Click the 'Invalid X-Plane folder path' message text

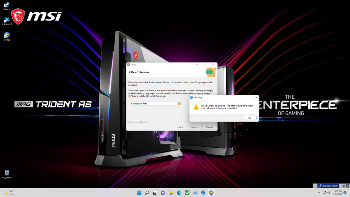[x=227, y=107]
